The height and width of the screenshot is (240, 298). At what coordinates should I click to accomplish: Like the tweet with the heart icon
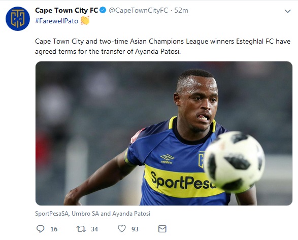122,228
